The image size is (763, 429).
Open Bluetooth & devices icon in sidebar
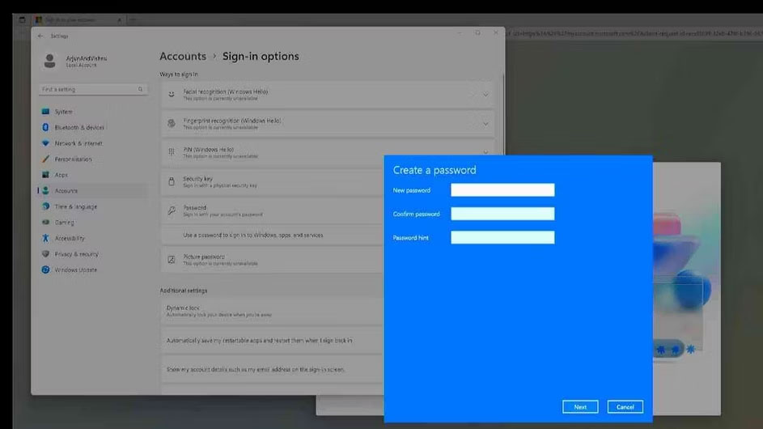46,127
